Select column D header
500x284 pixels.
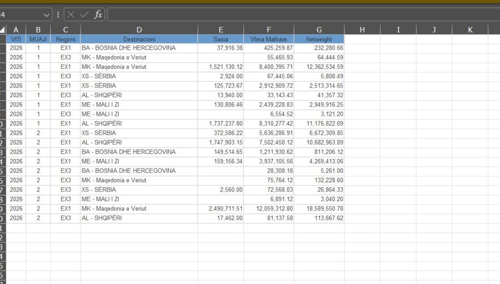click(139, 30)
